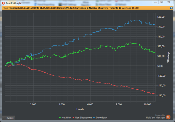Click the Net Won legend label
Viewport: 175px width, 122px height.
[66, 118]
